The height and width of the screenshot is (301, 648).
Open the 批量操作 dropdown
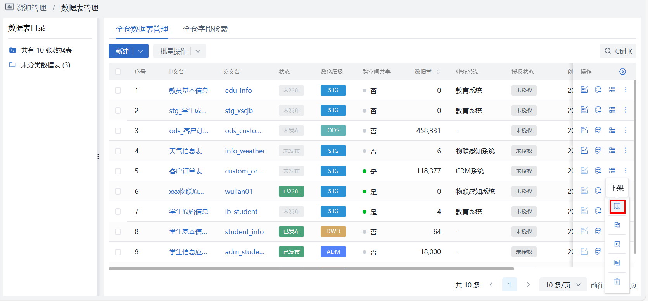point(180,51)
